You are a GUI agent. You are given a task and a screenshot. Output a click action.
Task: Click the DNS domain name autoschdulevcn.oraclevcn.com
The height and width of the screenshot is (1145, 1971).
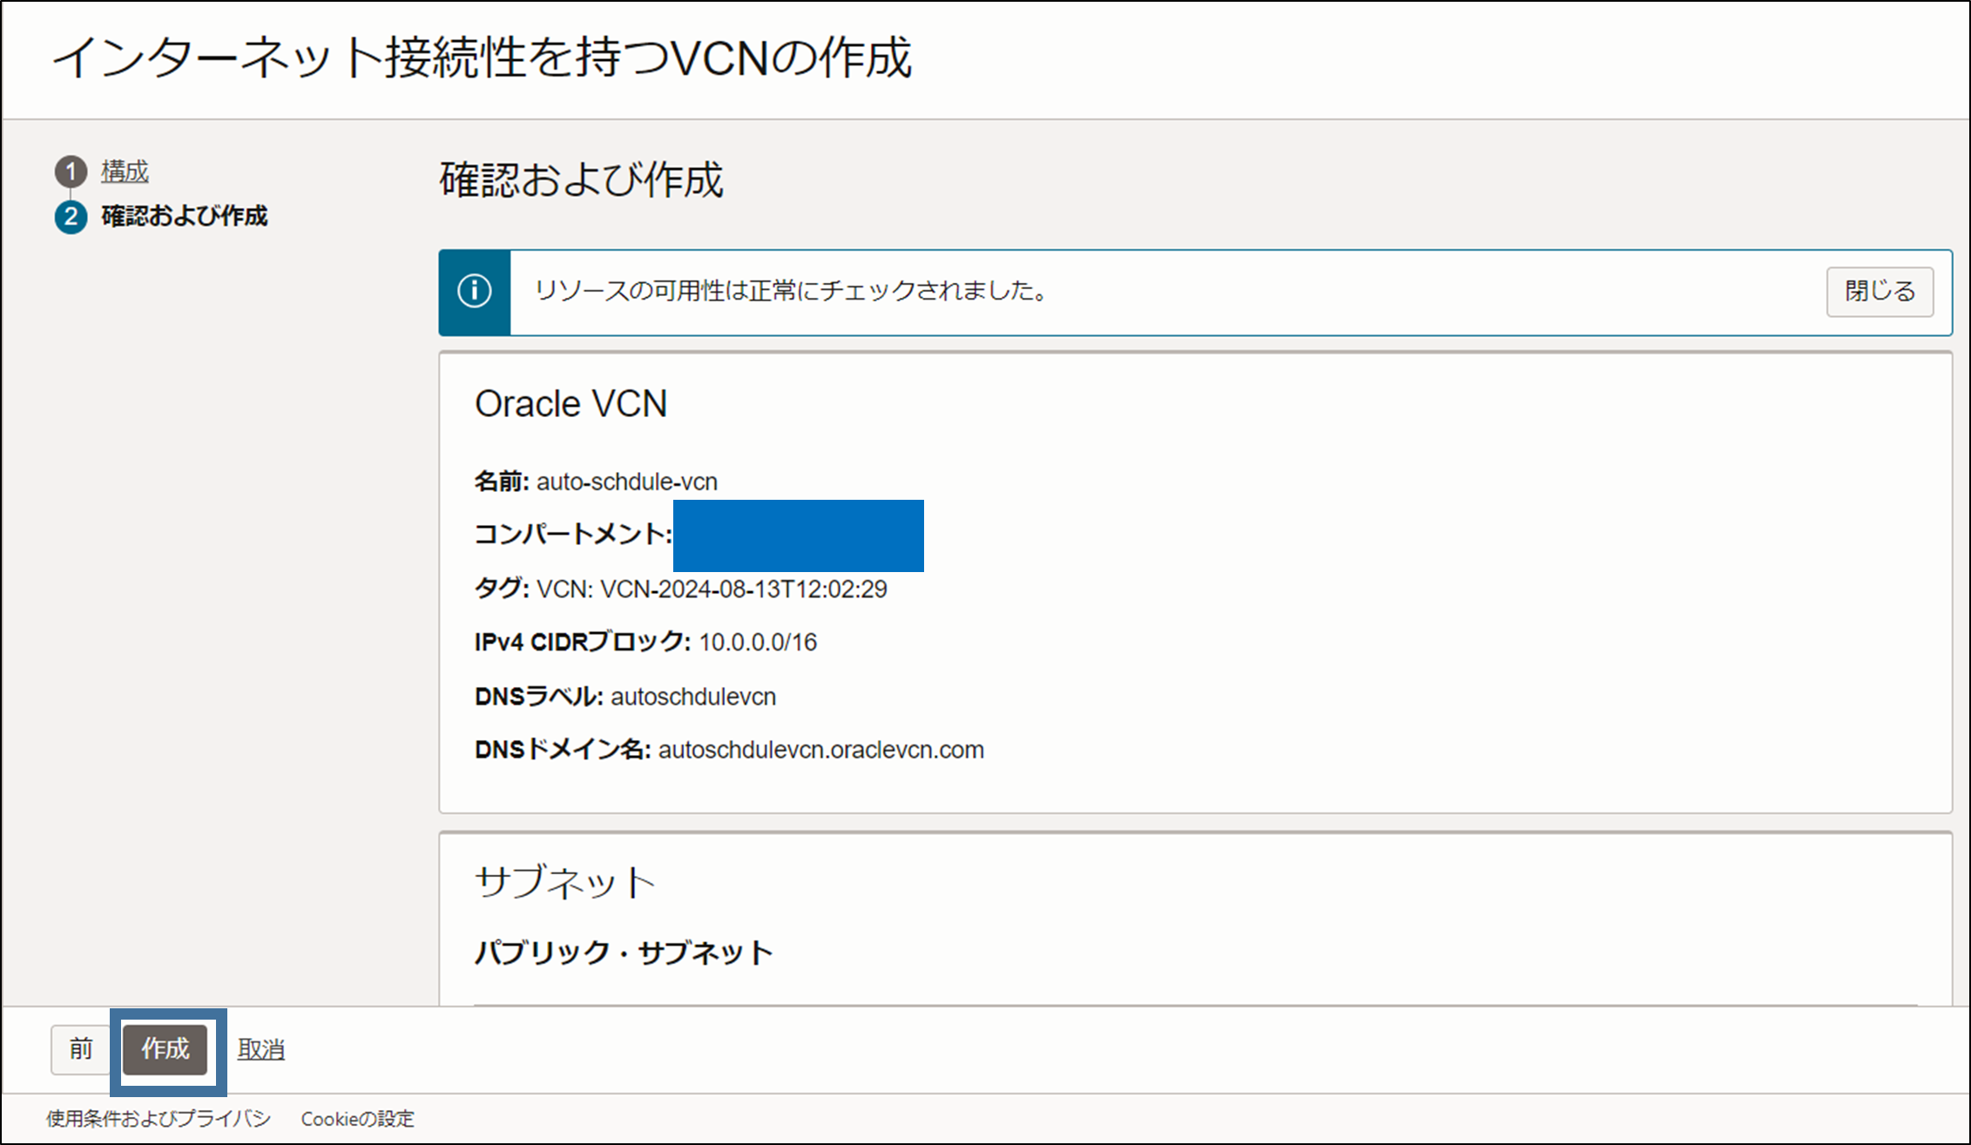tap(820, 750)
